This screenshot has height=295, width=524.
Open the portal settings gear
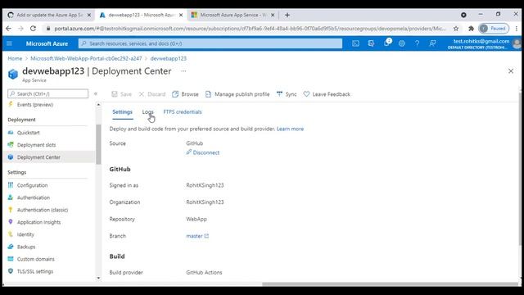[402, 43]
